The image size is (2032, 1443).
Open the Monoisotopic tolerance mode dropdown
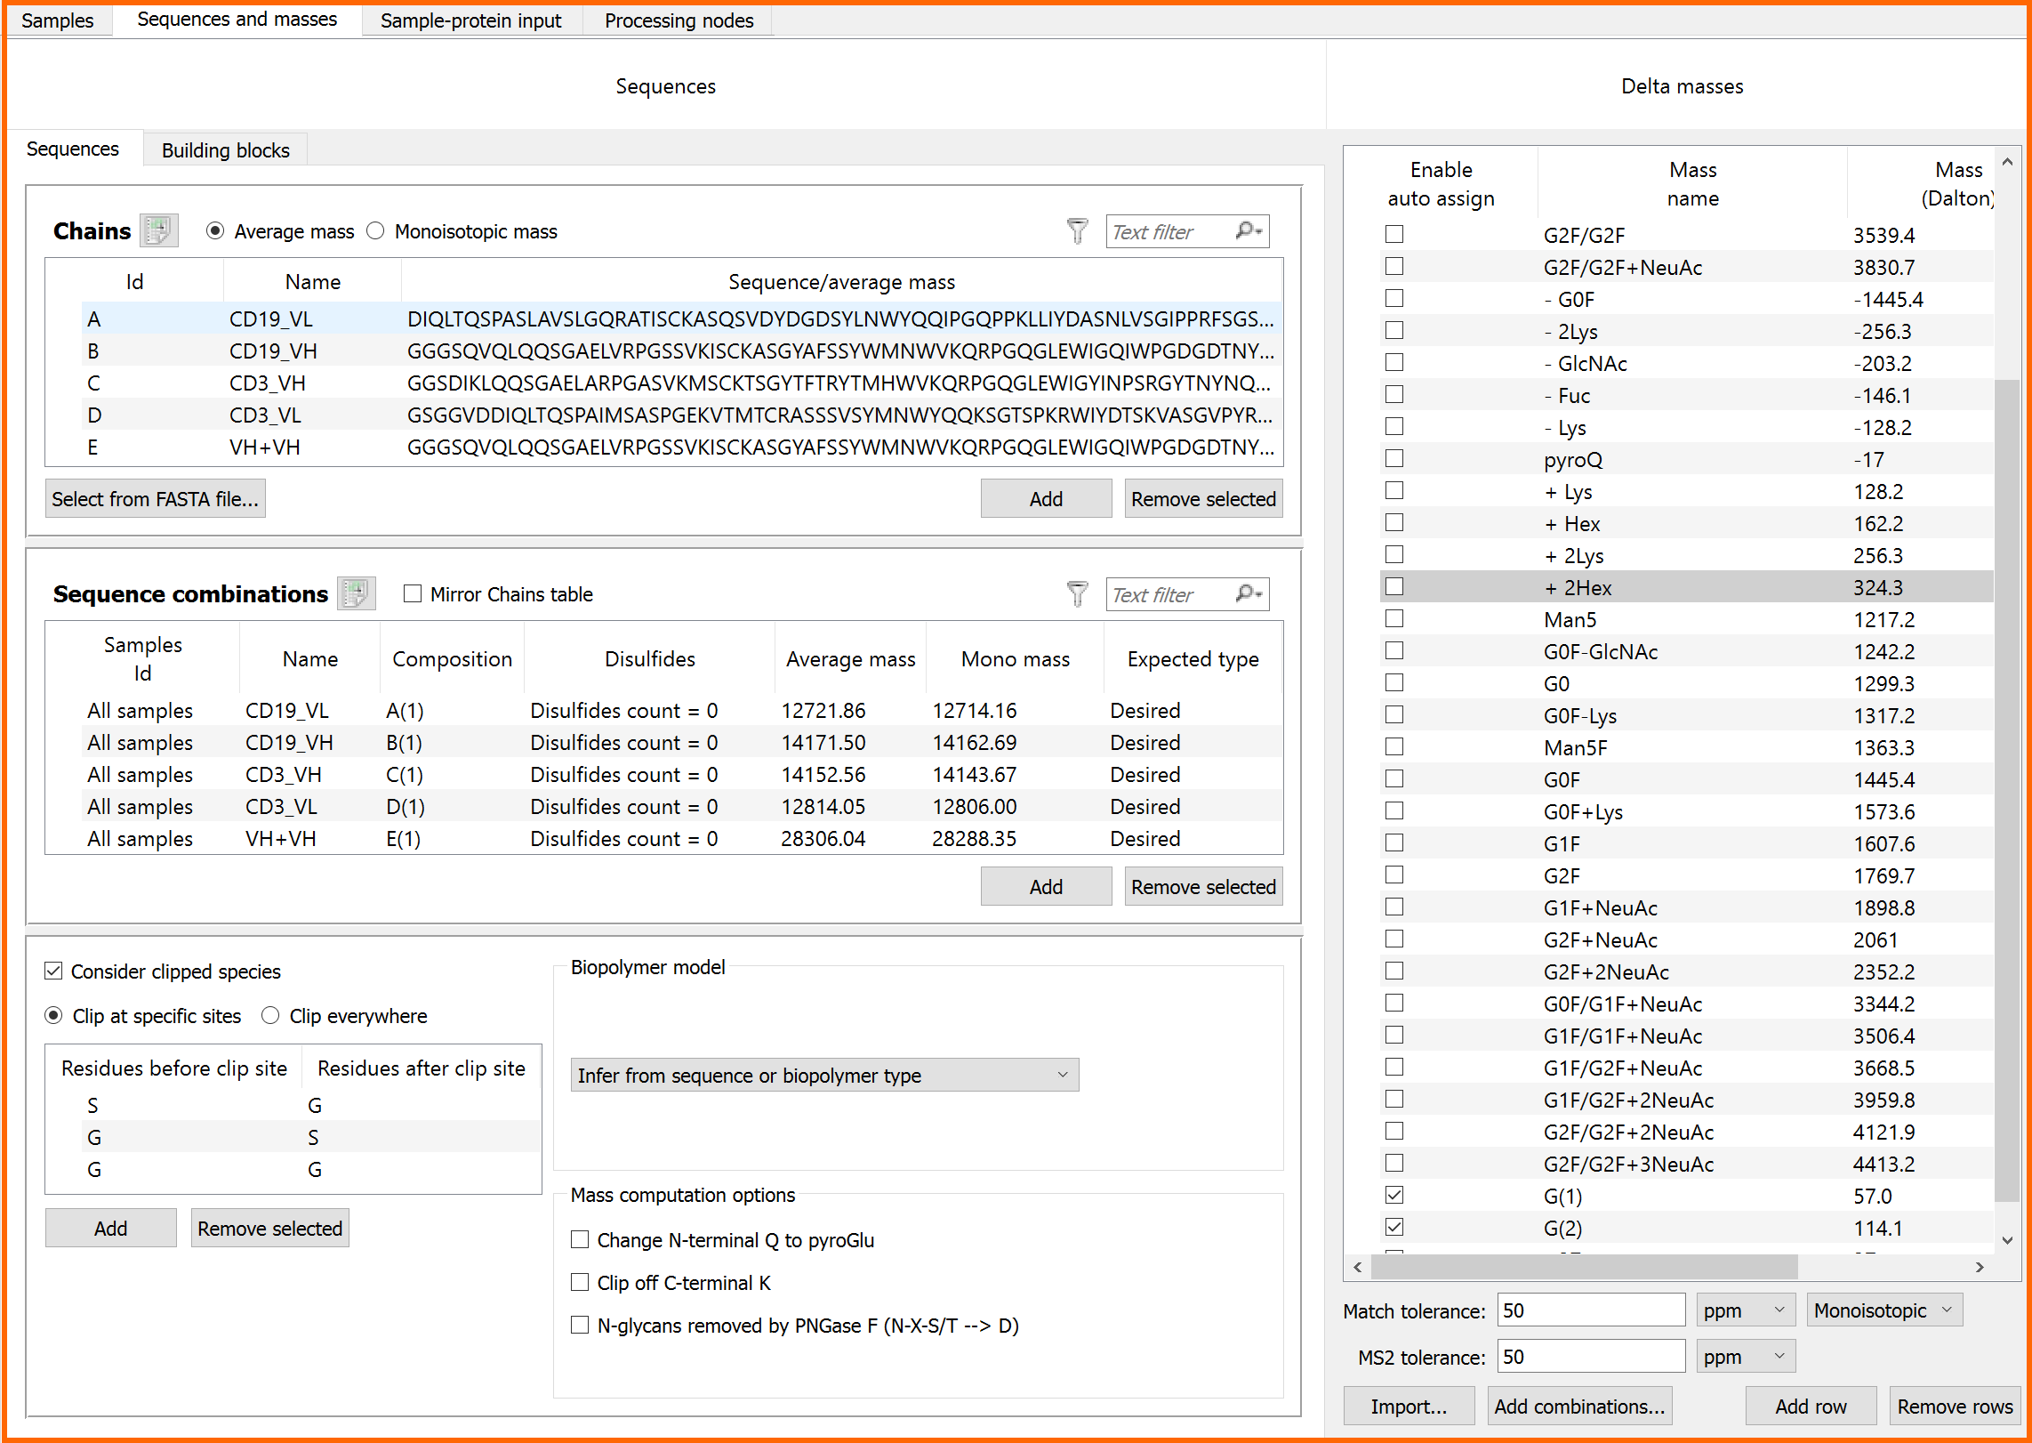[x=1884, y=1310]
